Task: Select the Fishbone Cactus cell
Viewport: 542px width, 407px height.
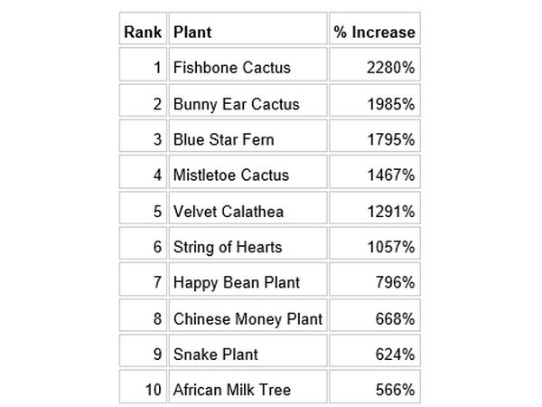Action: coord(248,67)
